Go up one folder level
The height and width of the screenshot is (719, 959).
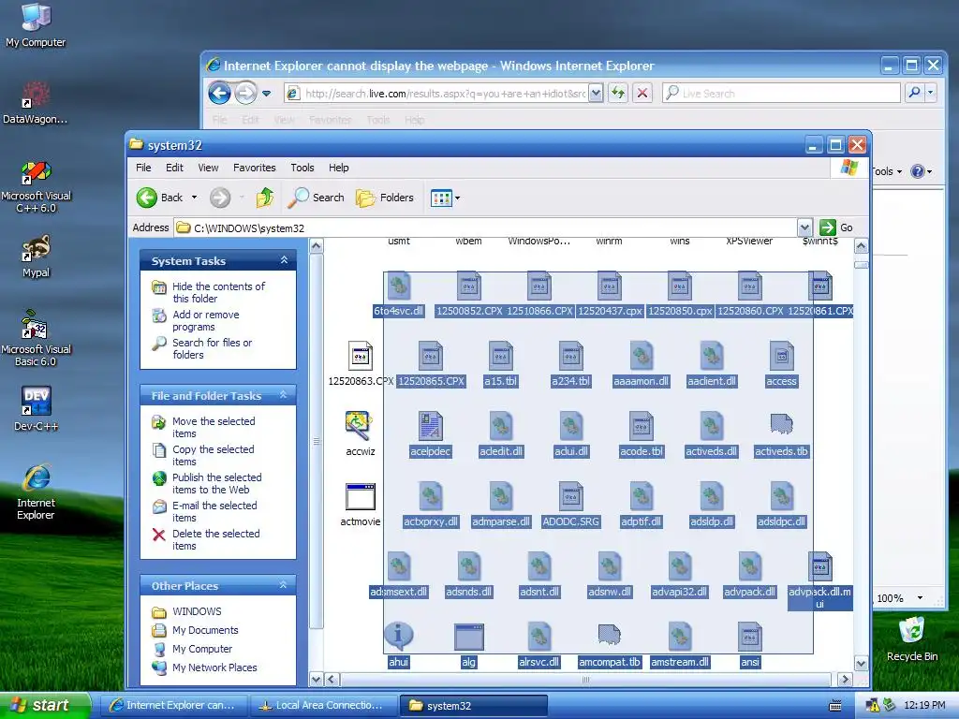(x=265, y=198)
